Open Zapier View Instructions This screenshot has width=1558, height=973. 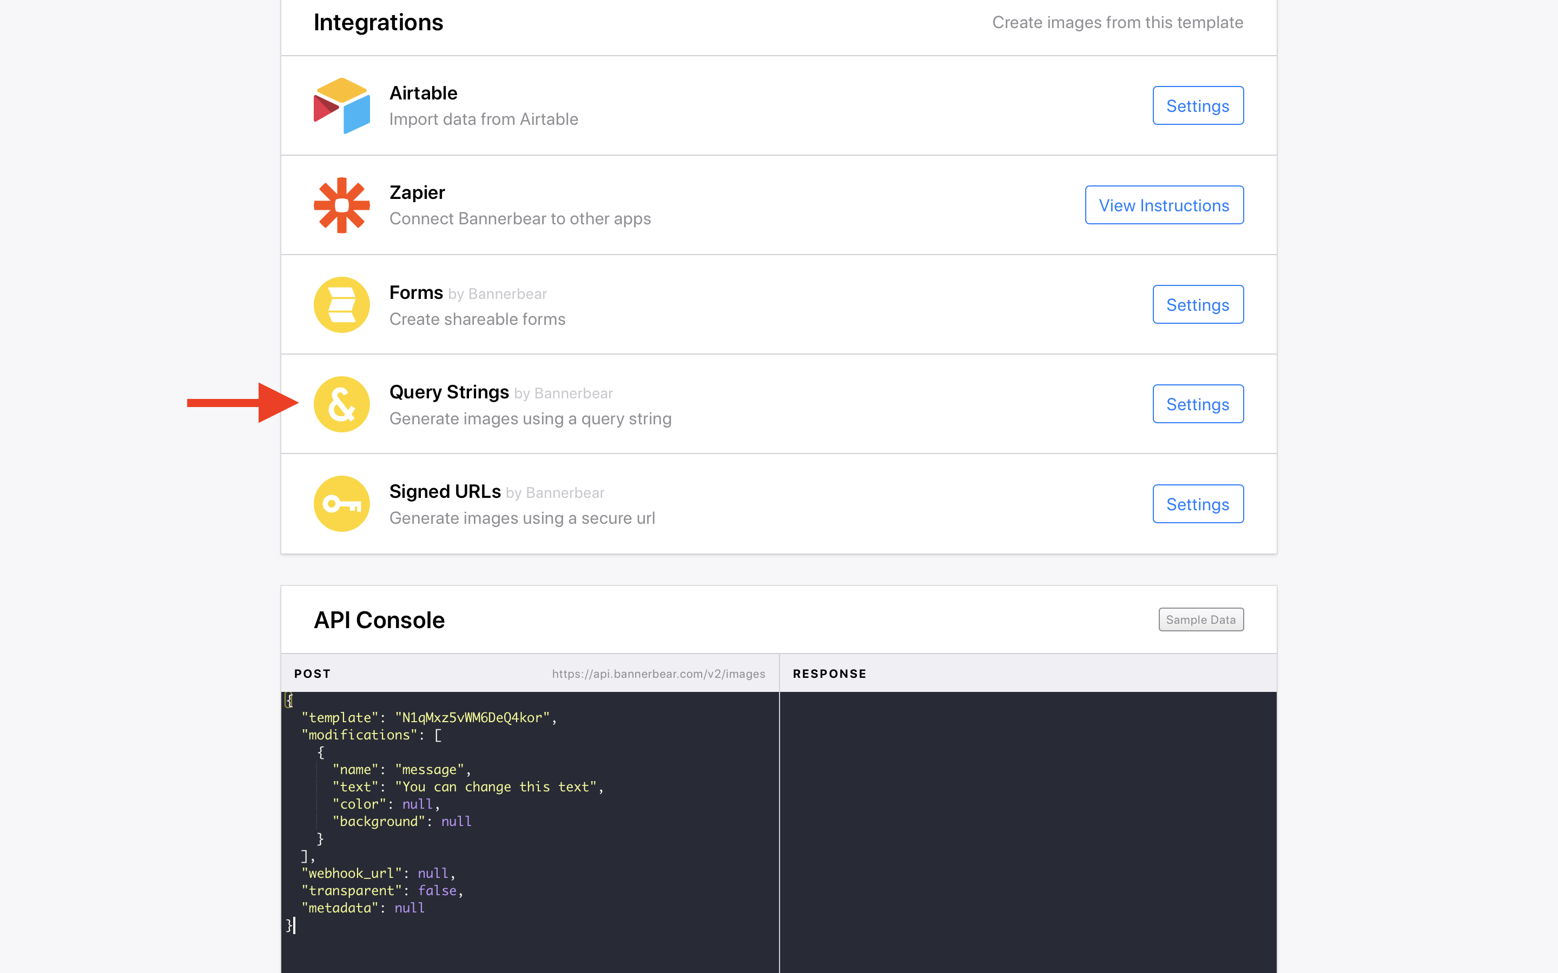[1164, 205]
